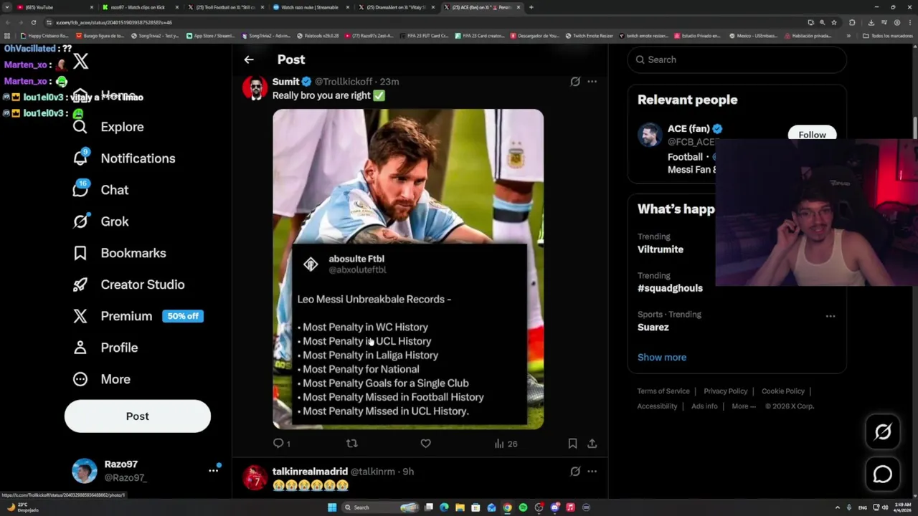Open Terms of Service link
Image resolution: width=918 pixels, height=516 pixels.
[663, 391]
